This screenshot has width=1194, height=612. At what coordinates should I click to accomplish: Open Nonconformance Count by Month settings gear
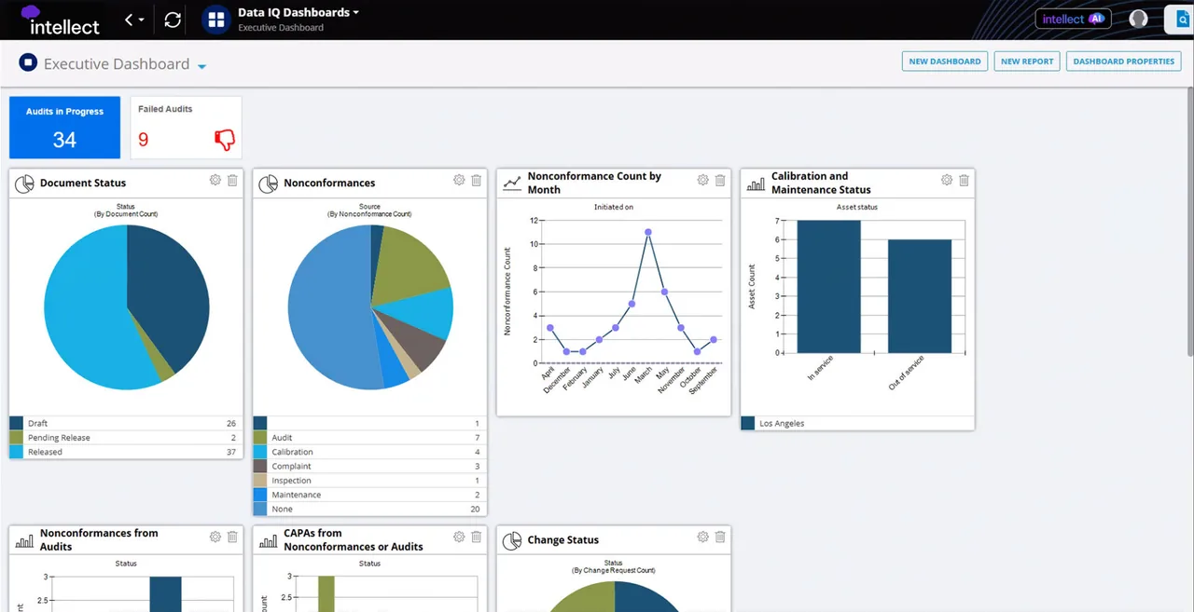(x=703, y=181)
